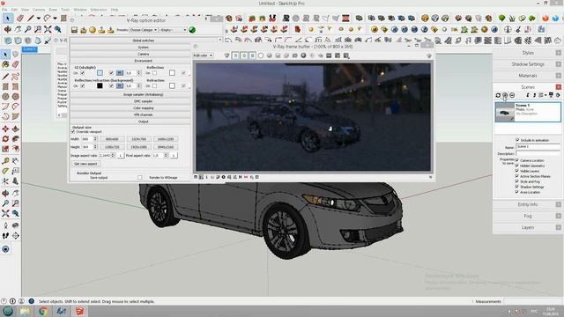This screenshot has width=564, height=317.
Task: Select the Line pencil tool in left toolbar
Action: tap(5, 77)
